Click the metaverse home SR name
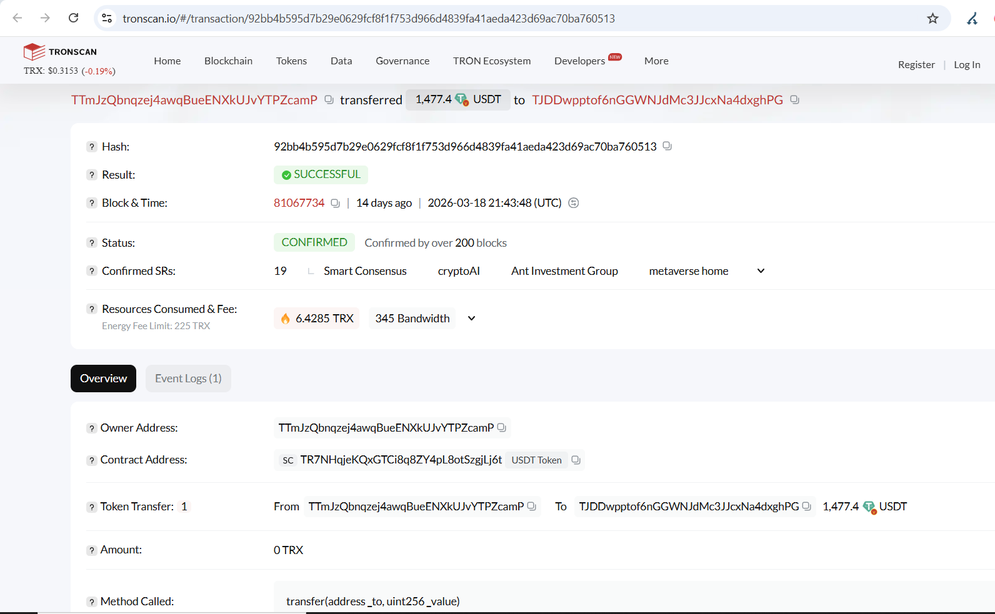This screenshot has height=614, width=995. coord(689,271)
